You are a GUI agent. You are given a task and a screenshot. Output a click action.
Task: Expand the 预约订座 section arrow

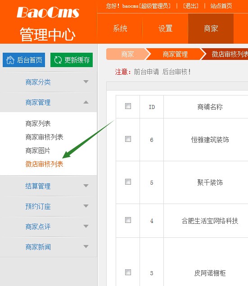tap(86, 206)
